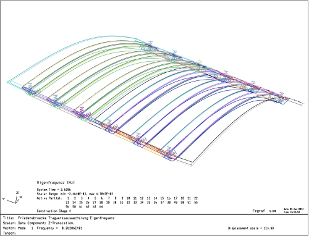Click the X axis label of coordinate triad
The image size is (309, 236).
point(21,197)
